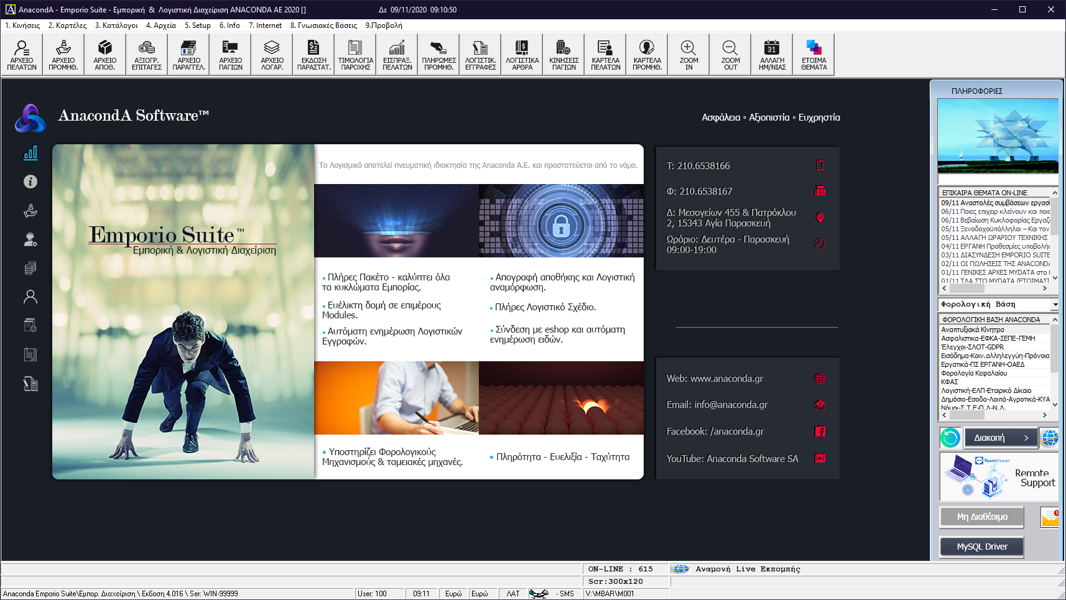1066x600 pixels.
Task: Click the MySQL Driver button
Action: pos(981,547)
